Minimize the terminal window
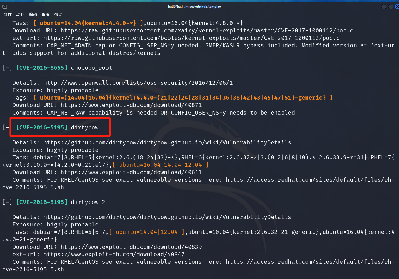This screenshot has width=399, height=279. tap(383, 7)
